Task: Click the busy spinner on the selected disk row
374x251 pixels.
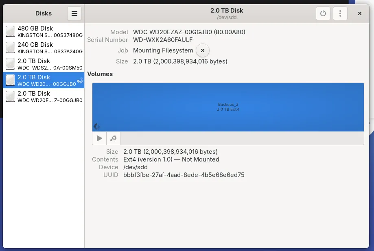Action: 81,80
